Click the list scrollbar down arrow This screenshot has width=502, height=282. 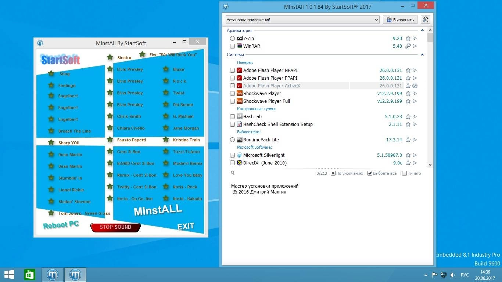(430, 165)
